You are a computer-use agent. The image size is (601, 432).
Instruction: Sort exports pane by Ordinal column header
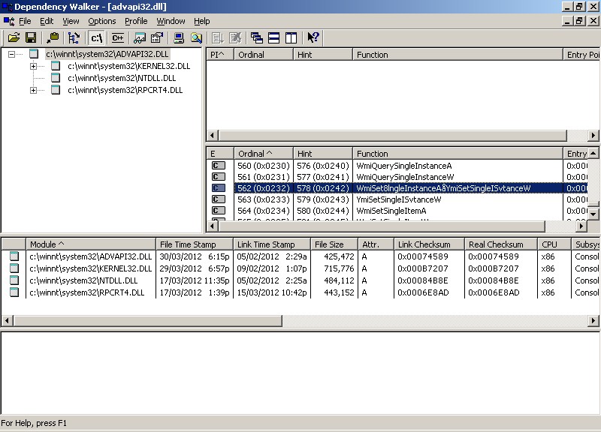pyautogui.click(x=264, y=154)
